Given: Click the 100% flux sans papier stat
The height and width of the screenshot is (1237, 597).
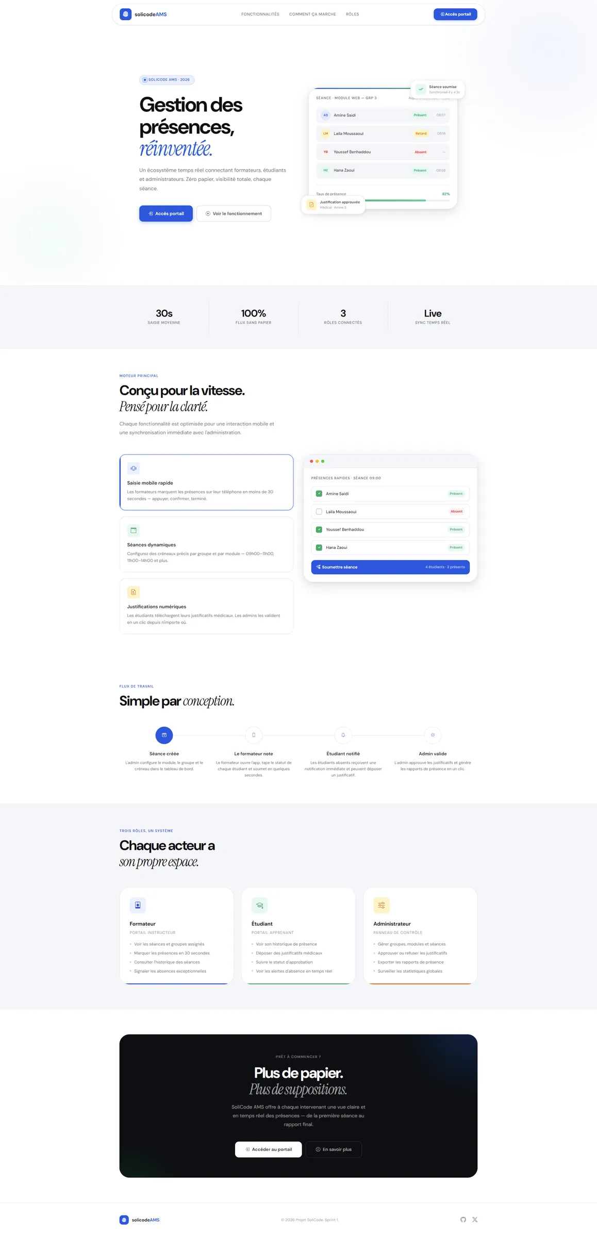Looking at the screenshot, I should coord(254,316).
